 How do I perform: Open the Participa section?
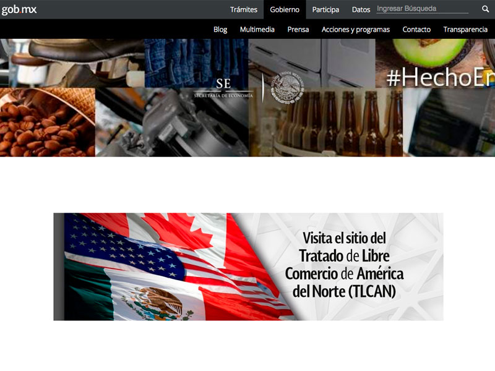[x=325, y=10]
